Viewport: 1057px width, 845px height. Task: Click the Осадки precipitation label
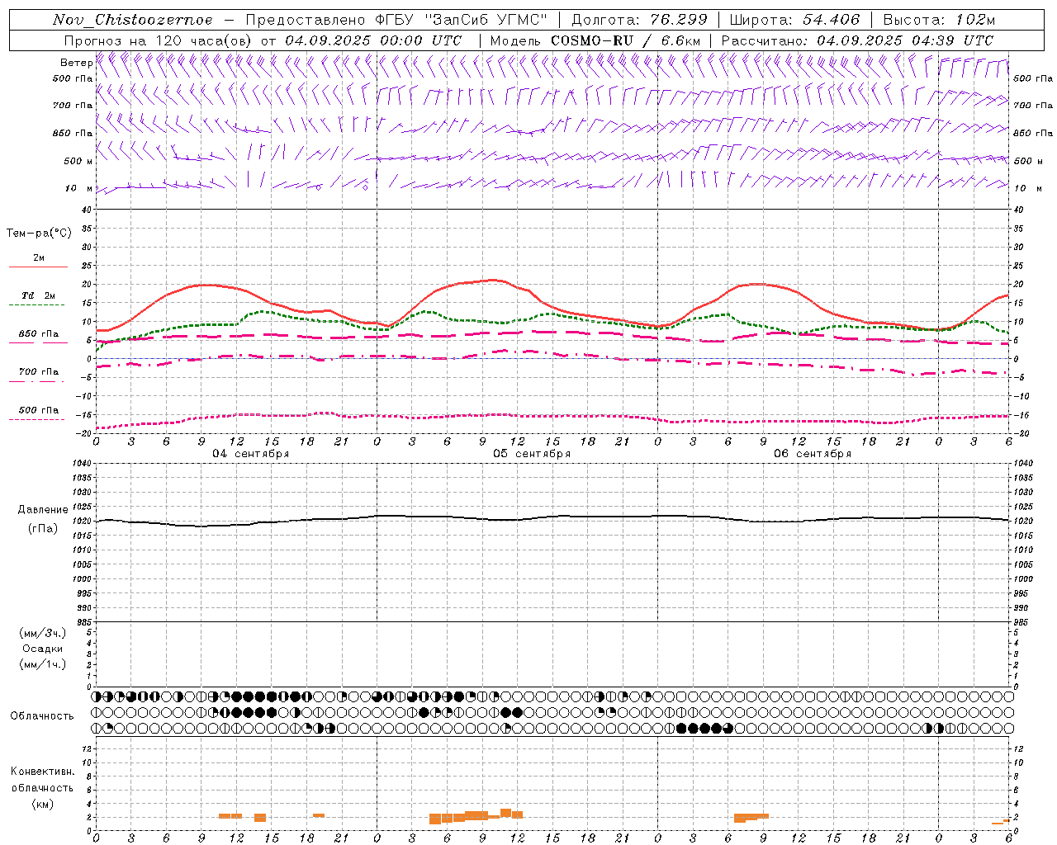[x=43, y=649]
